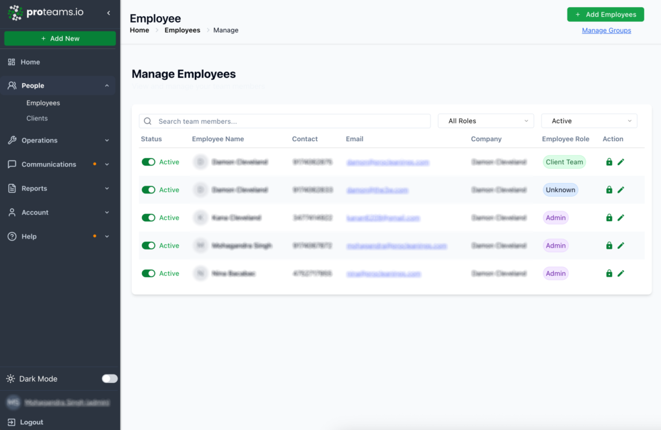Click the lock icon on the first employee row
661x430 pixels.
608,162
